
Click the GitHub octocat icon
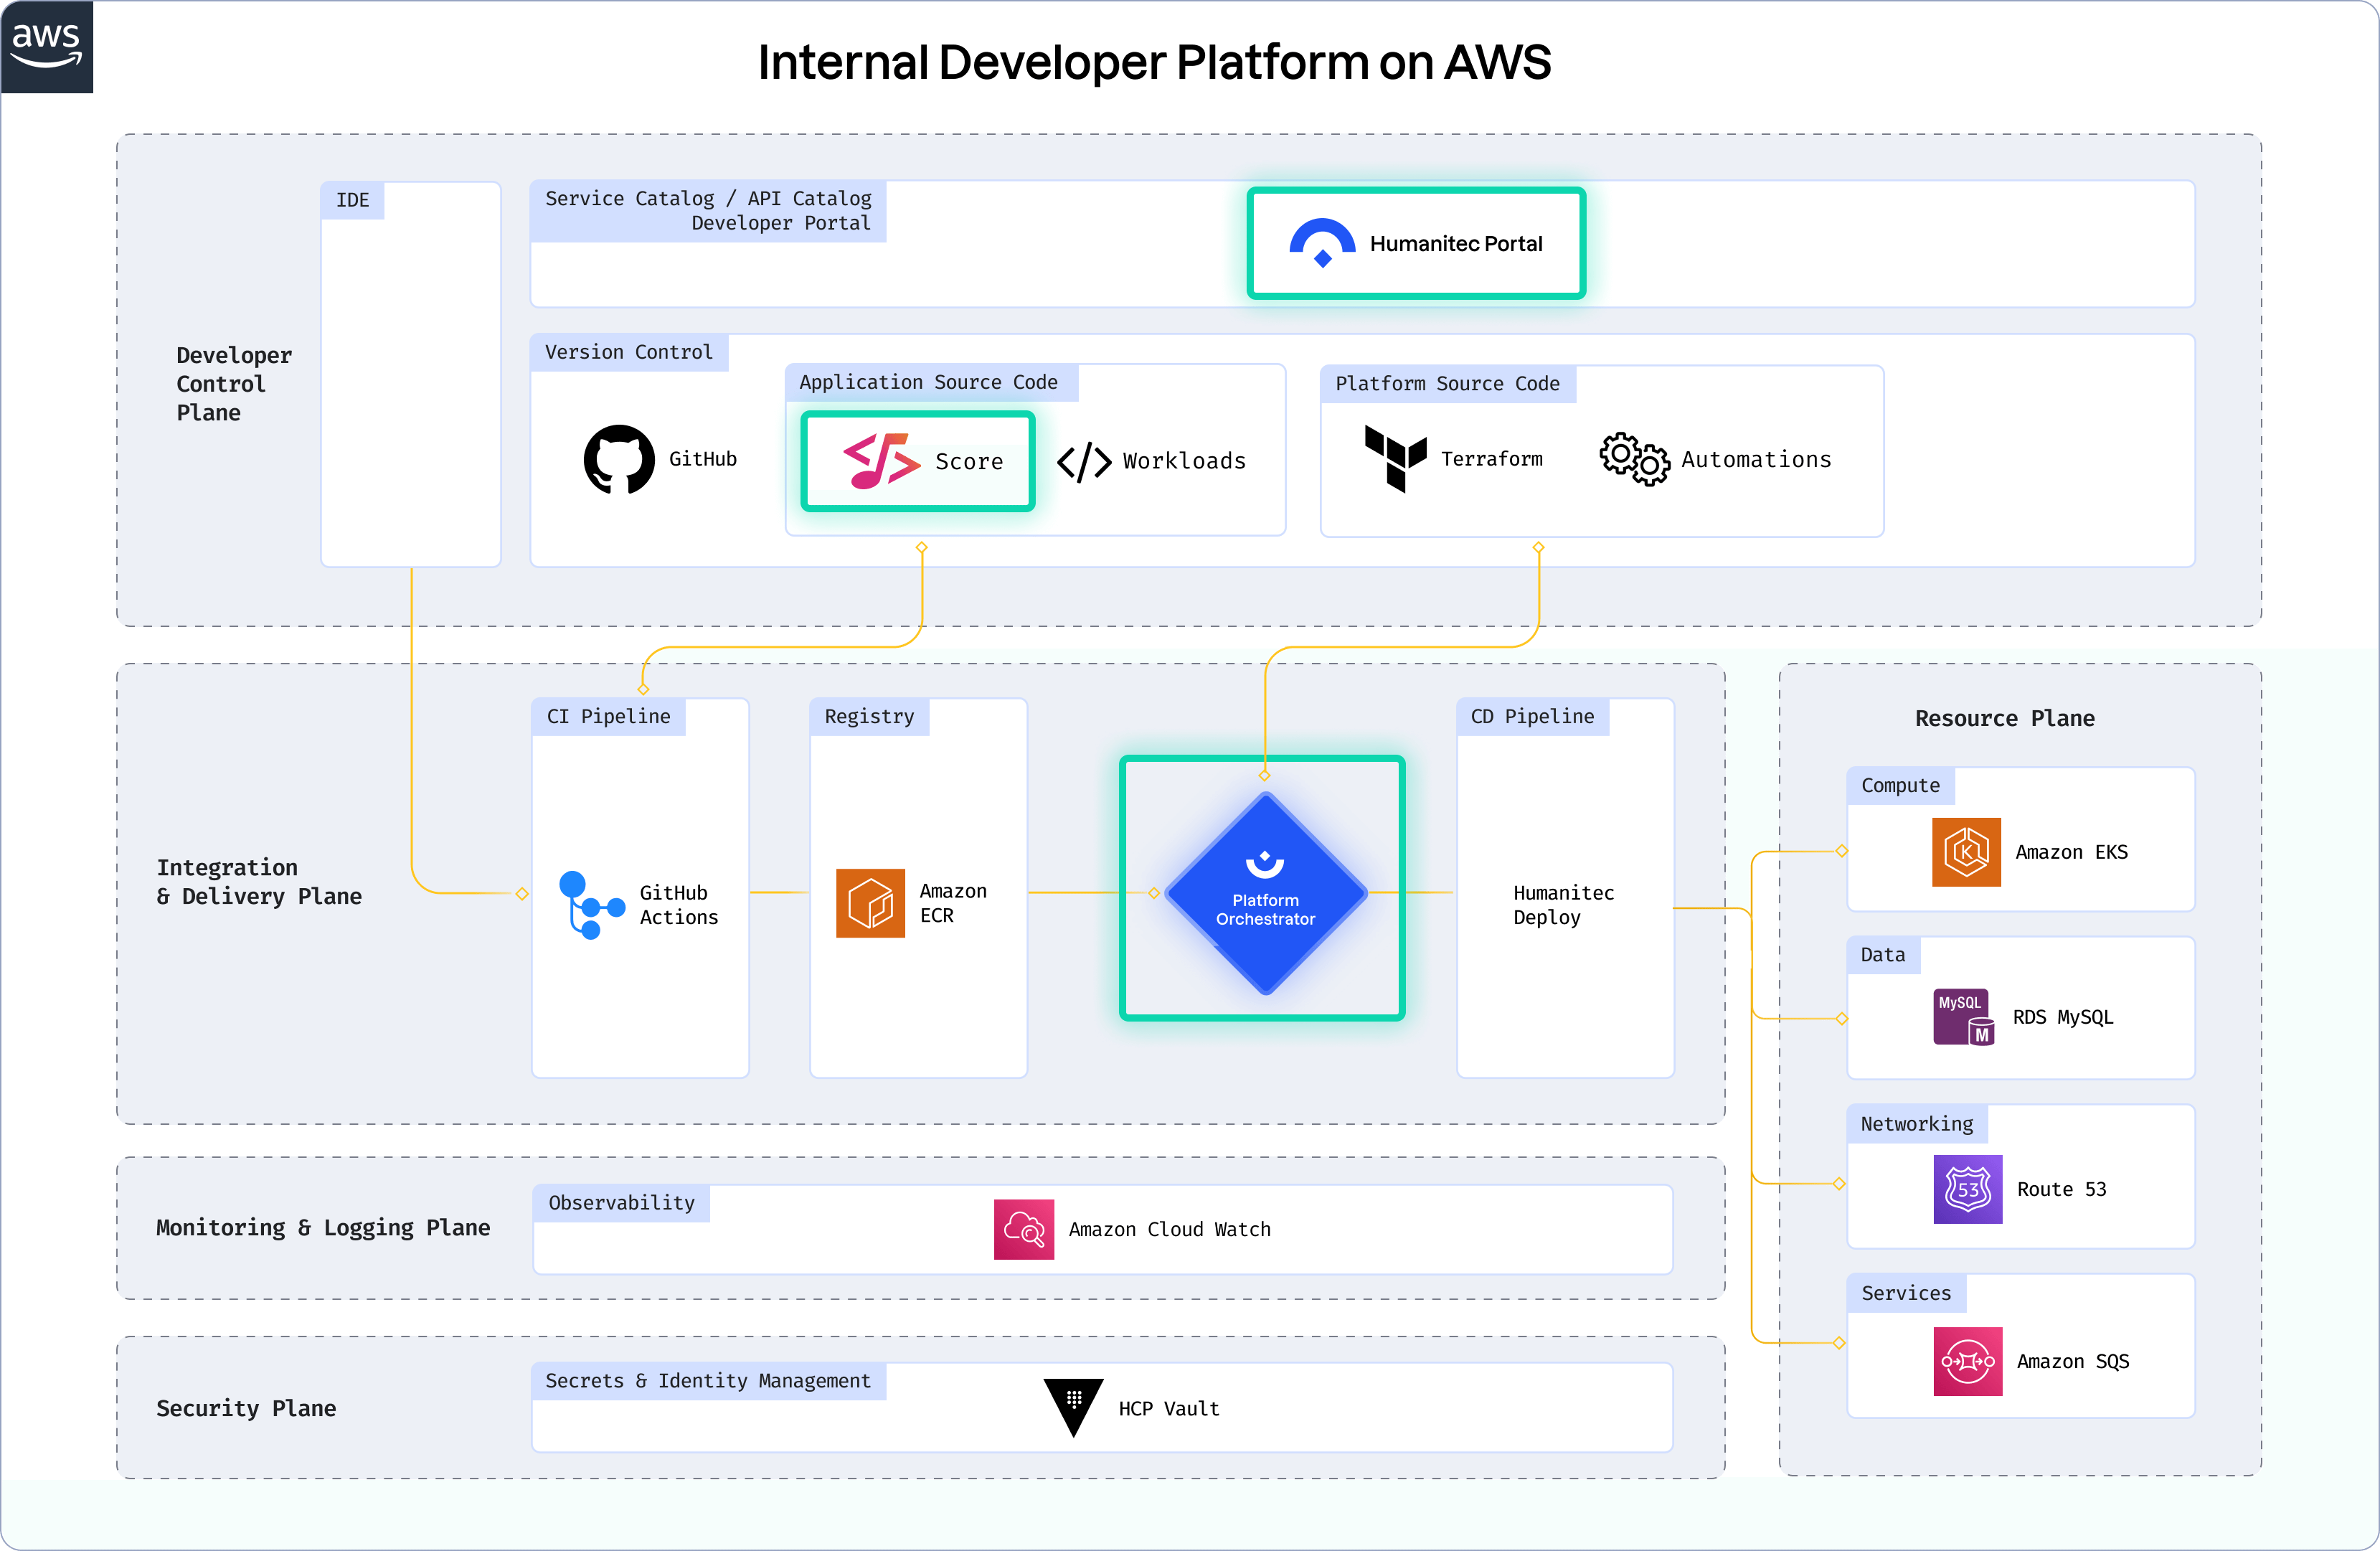[619, 459]
